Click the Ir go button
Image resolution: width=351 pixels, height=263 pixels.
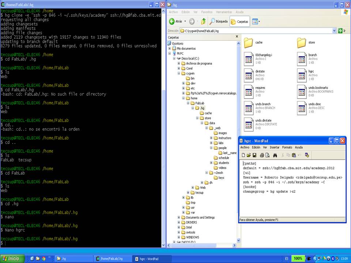pos(343,31)
